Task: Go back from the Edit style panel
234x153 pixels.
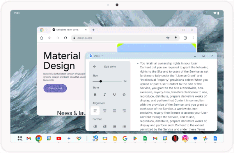Action: [x=94, y=67]
